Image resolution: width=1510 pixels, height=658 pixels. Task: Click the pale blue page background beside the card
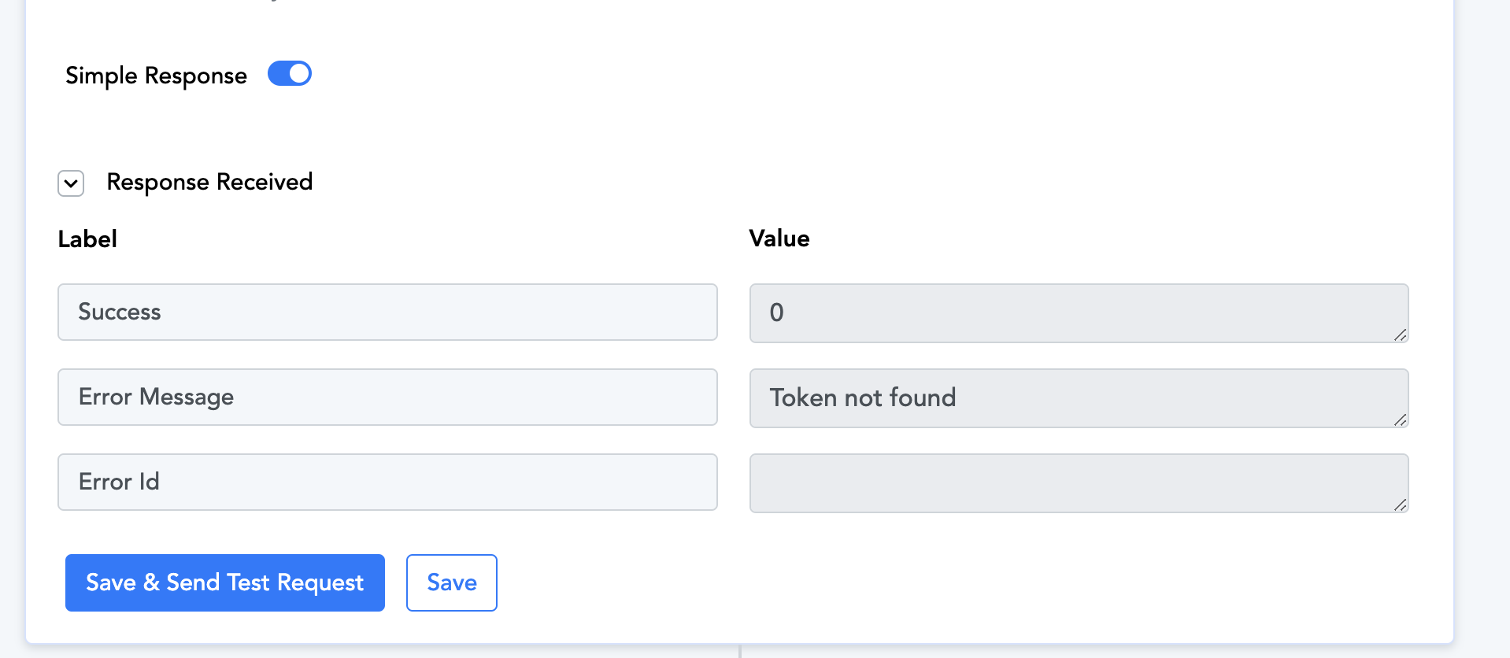[1483, 315]
